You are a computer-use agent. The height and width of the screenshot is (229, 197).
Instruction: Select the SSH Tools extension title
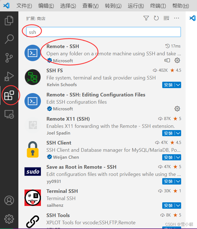click(x=58, y=215)
